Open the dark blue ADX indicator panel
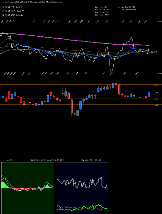This screenshot has width=162, height=214. [x=83, y=188]
